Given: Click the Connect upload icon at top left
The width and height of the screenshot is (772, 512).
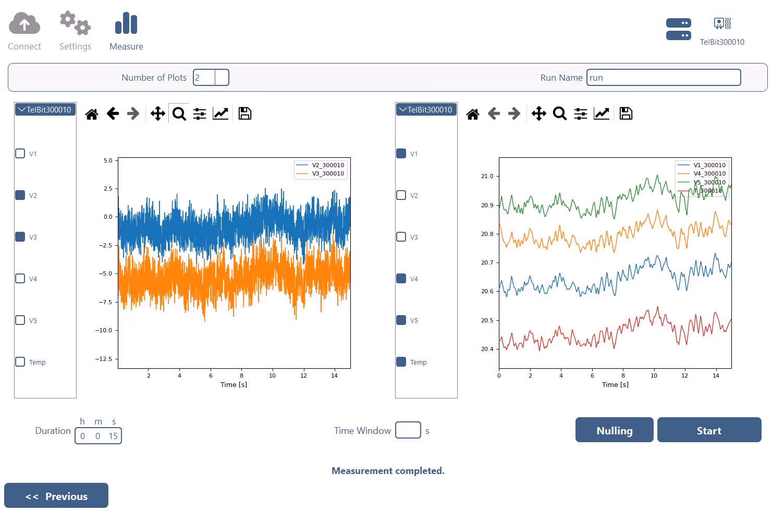Looking at the screenshot, I should click(24, 23).
